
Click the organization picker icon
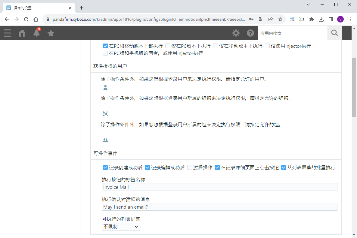coord(105,114)
